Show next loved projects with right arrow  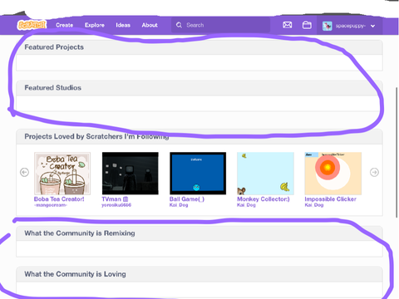[x=374, y=172]
